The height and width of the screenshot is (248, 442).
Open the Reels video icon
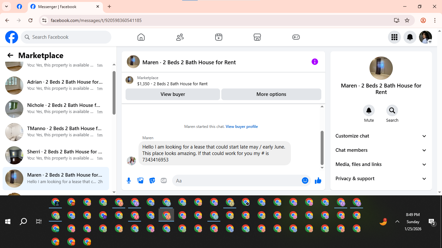coord(219,37)
